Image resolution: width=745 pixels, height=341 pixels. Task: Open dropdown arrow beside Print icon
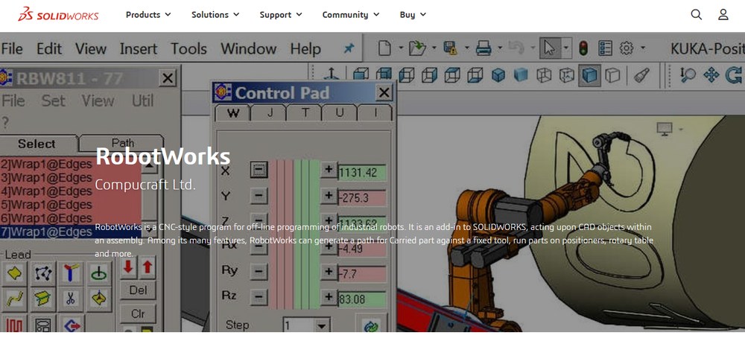point(500,48)
